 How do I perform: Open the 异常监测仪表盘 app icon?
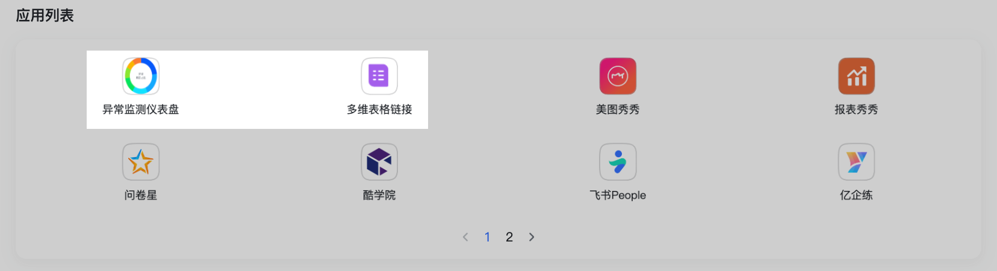coord(141,76)
